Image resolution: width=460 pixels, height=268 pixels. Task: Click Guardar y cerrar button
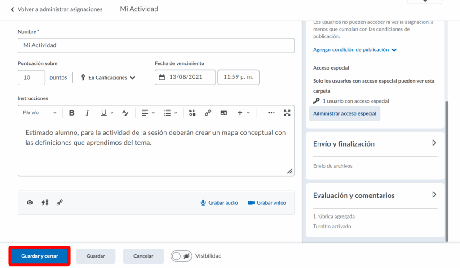(40, 256)
